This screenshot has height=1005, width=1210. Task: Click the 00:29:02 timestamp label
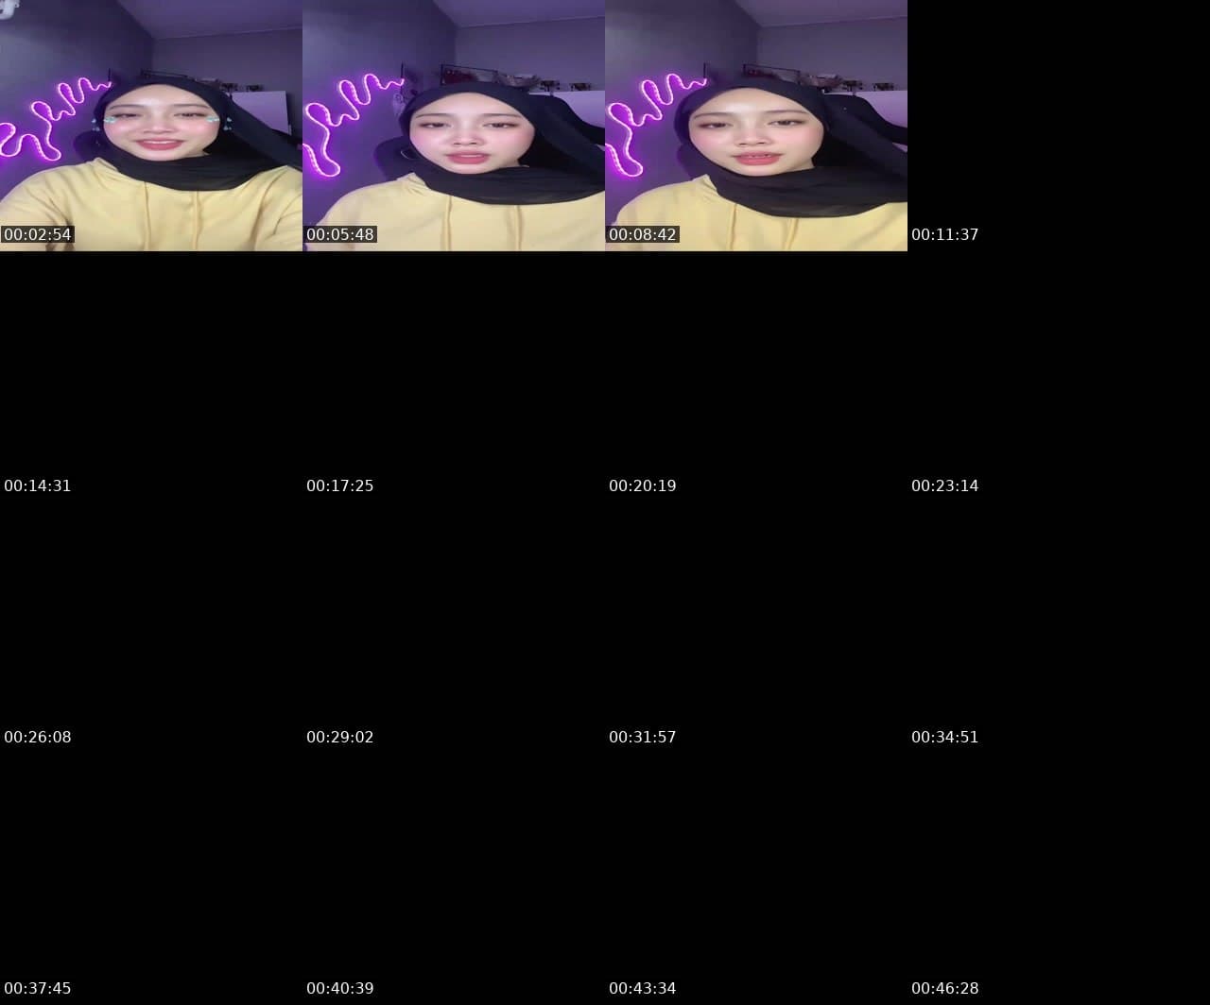tap(340, 737)
